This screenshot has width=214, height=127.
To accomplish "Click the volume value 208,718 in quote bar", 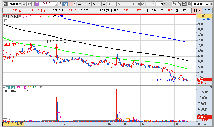I will pos(58,11).
